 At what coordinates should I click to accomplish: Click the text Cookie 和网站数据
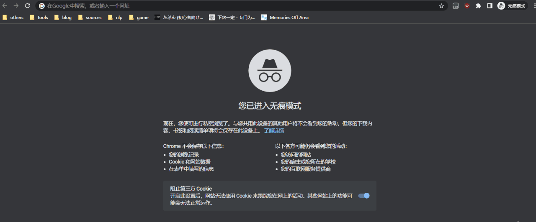[190, 162]
